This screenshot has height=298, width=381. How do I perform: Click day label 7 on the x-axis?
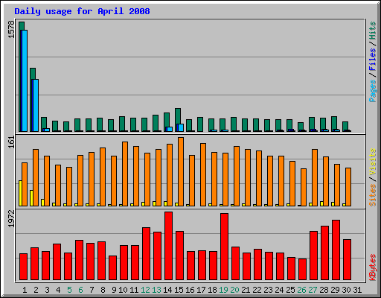click(92, 290)
